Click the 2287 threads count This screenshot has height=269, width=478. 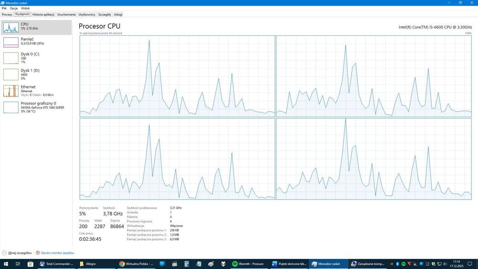point(100,226)
